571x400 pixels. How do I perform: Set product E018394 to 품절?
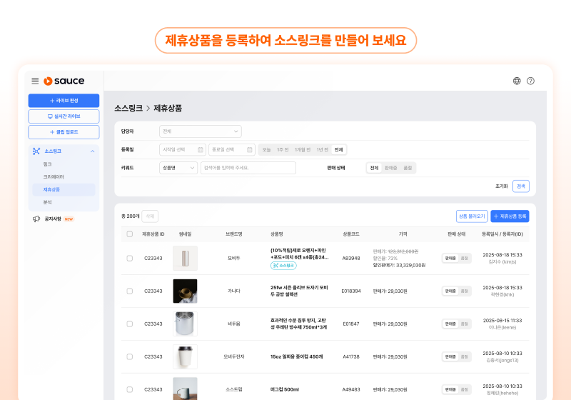pyautogui.click(x=465, y=291)
